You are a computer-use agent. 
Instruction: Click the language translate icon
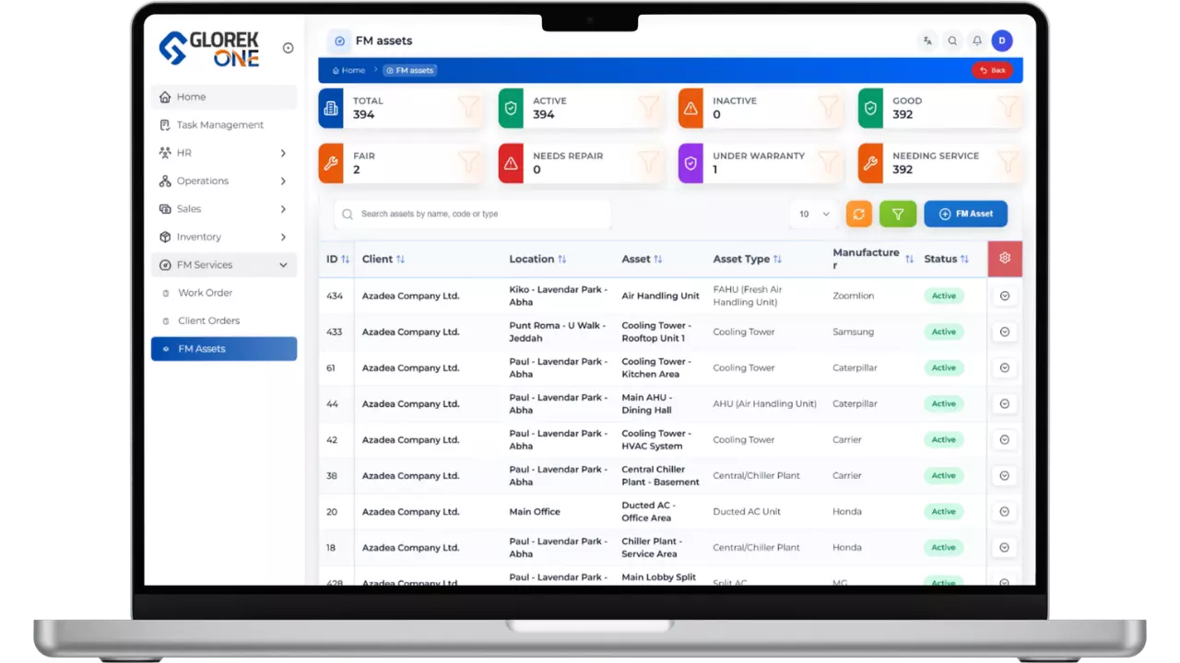point(927,41)
